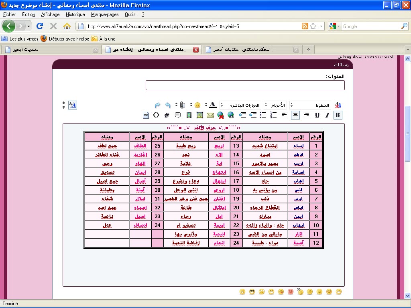Insert a hyperlink with the globe link icon
Screen dimensions: 411x308
coord(230,115)
